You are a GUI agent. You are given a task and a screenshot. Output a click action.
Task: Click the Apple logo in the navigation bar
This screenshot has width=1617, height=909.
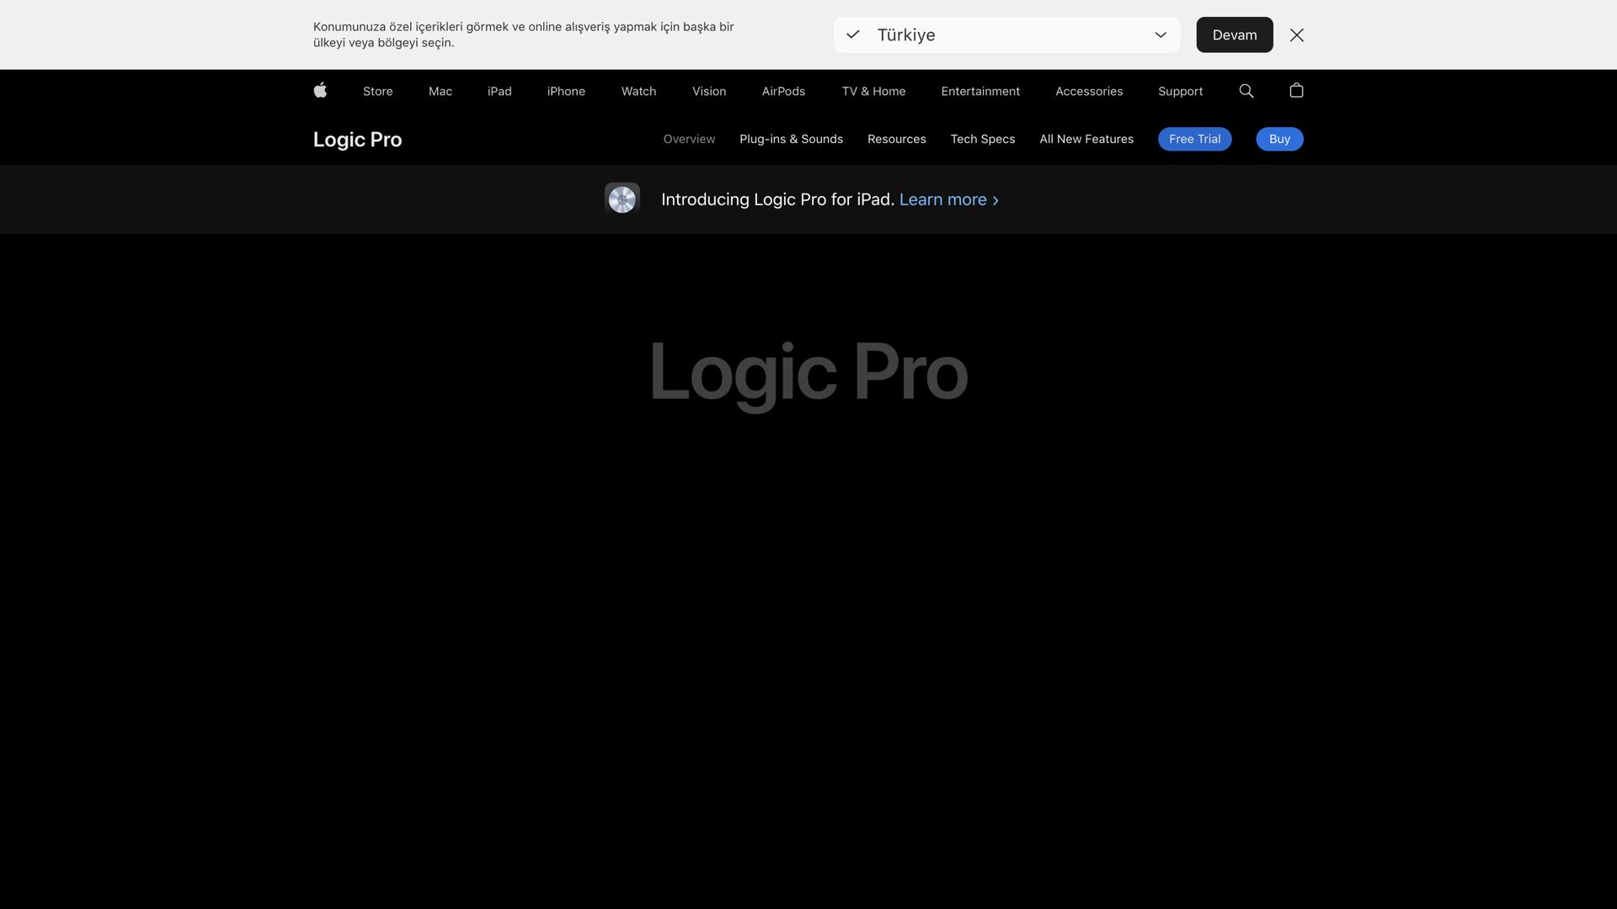click(320, 91)
